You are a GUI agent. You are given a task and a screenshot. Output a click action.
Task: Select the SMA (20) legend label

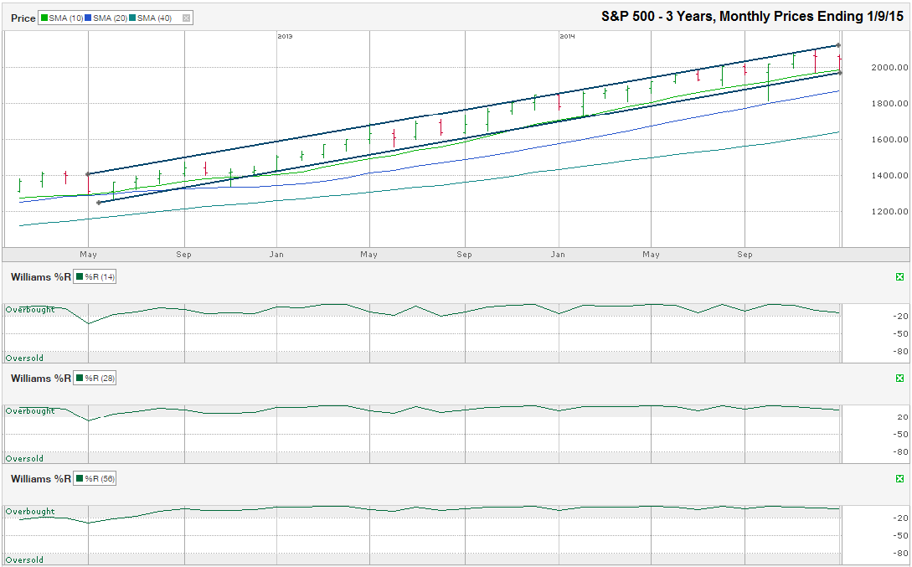tap(110, 18)
